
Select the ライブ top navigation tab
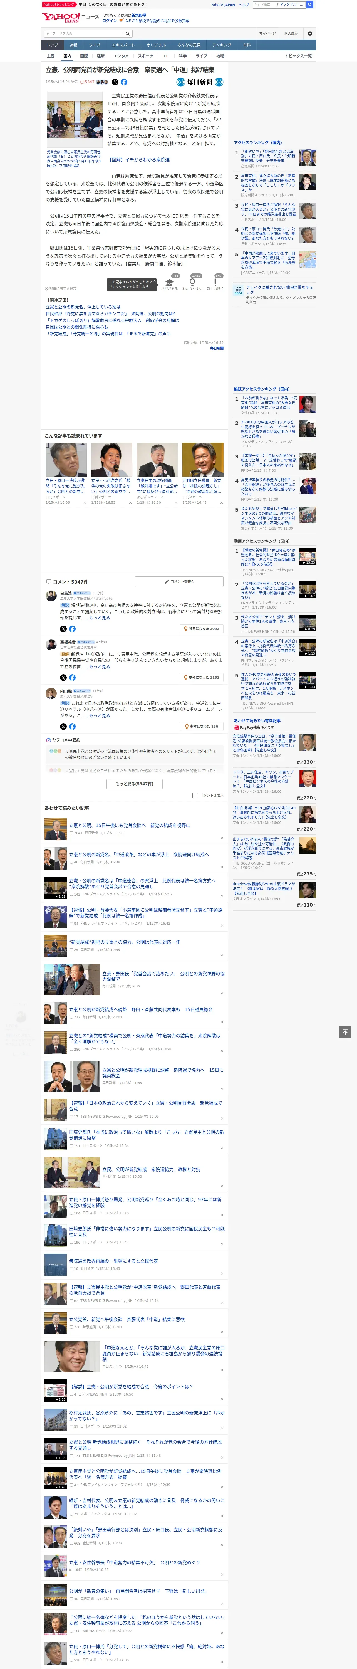[95, 45]
